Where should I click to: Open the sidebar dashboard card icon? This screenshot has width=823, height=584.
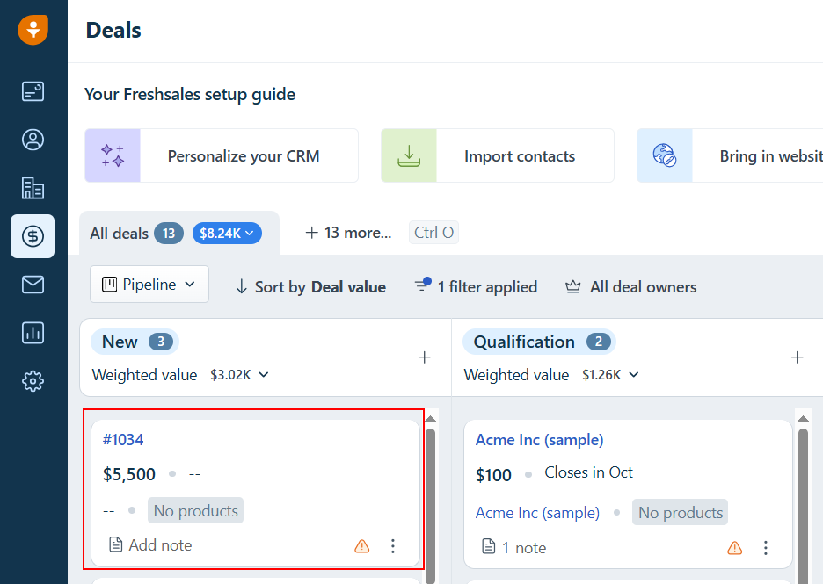[x=33, y=91]
